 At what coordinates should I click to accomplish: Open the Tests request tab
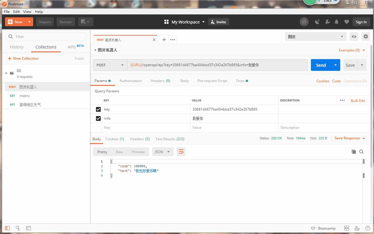pos(242,81)
